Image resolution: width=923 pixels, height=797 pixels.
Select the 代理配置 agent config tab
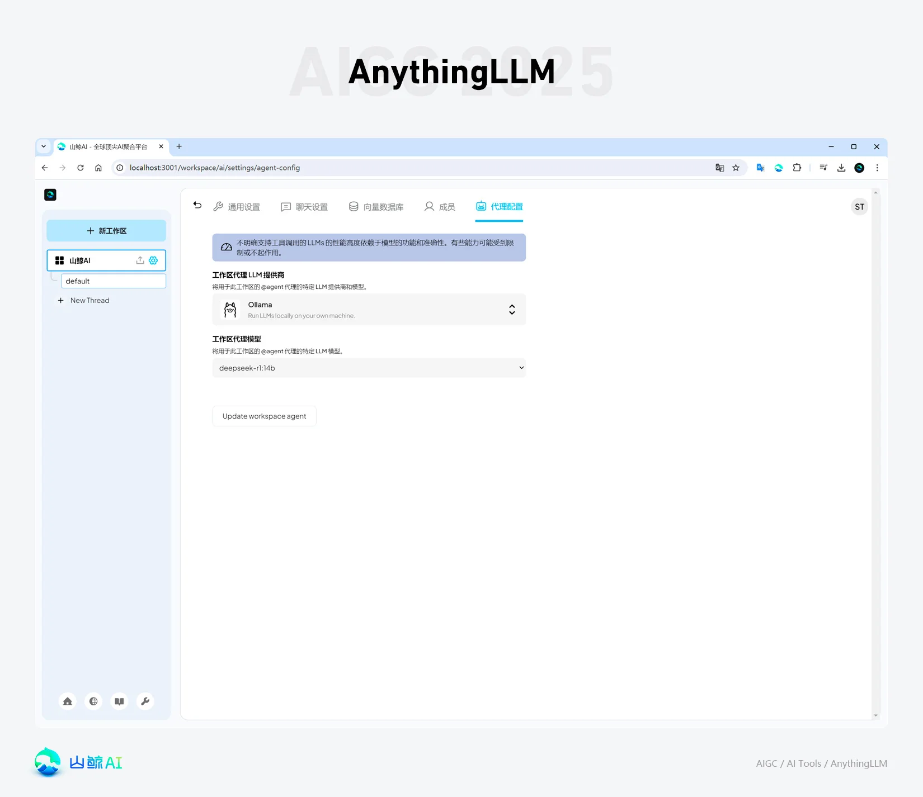[499, 207]
